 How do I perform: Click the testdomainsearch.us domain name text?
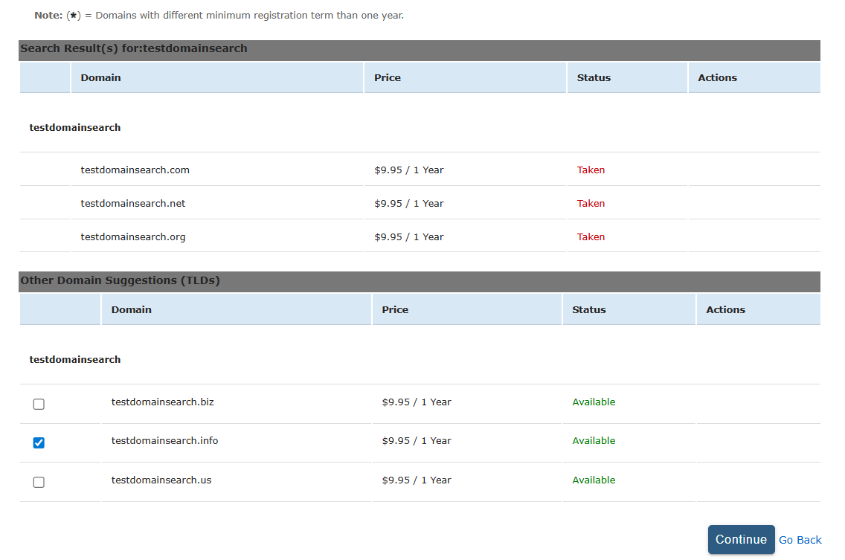click(161, 480)
